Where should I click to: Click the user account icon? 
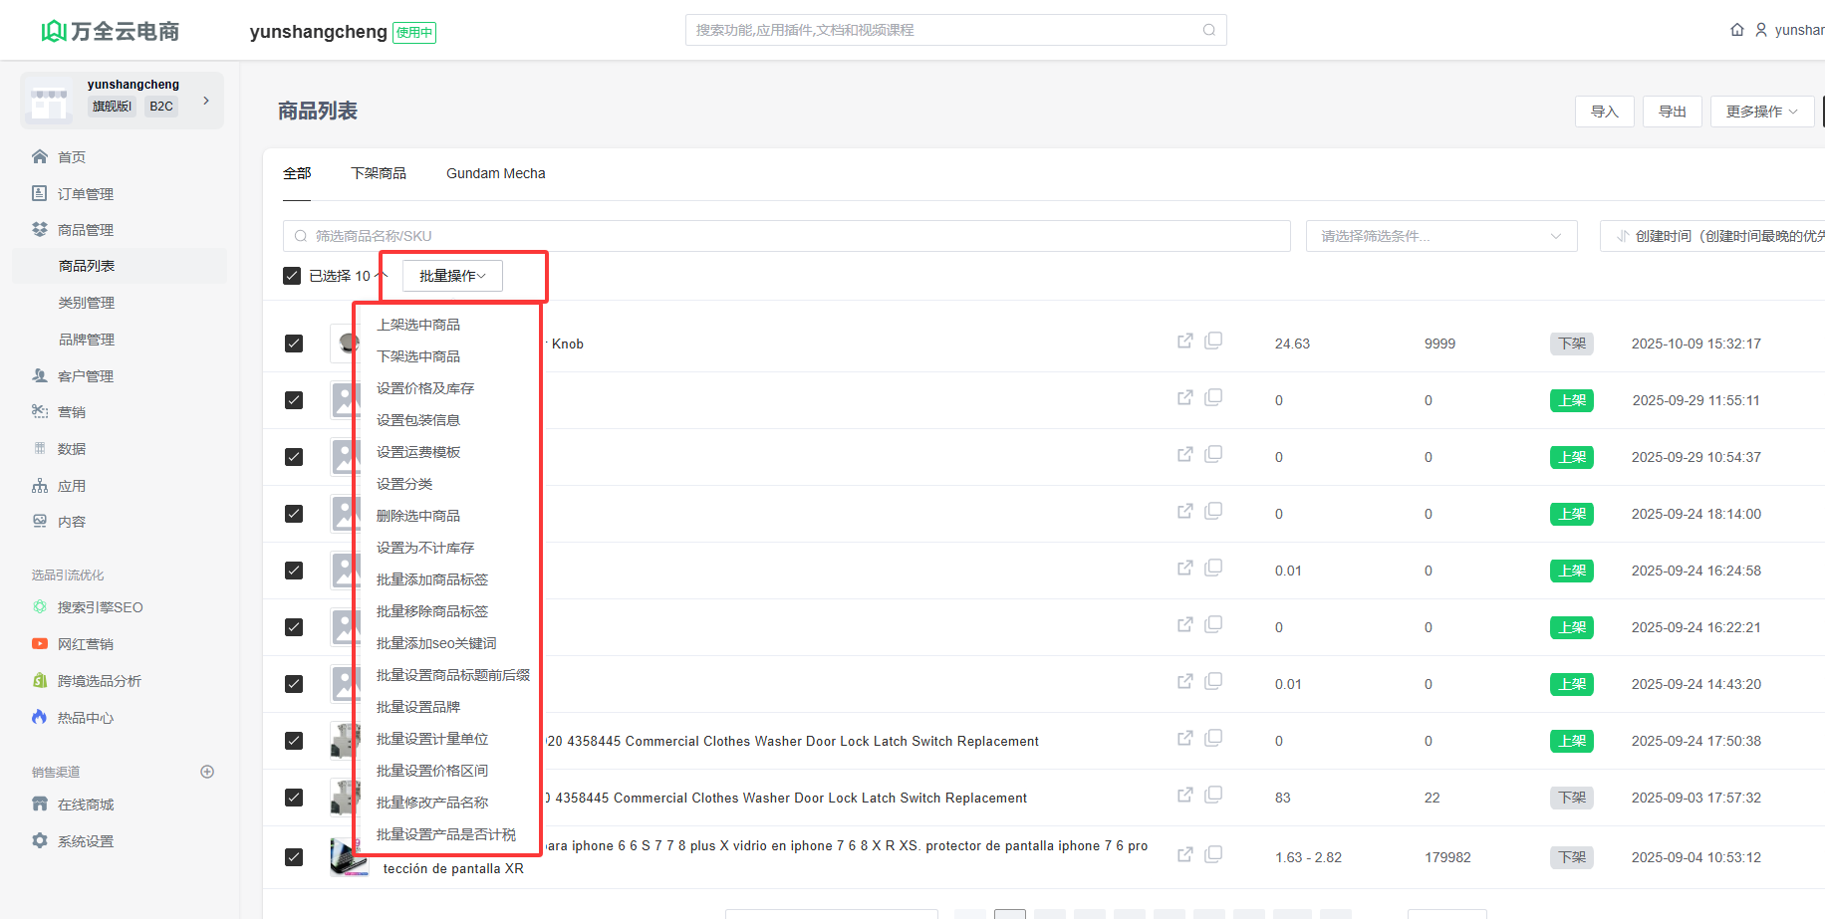pyautogui.click(x=1761, y=30)
